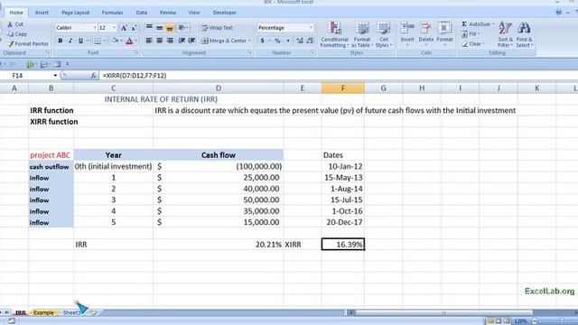578x325 pixels.
Task: Switch to the Formulas tab
Action: [112, 13]
